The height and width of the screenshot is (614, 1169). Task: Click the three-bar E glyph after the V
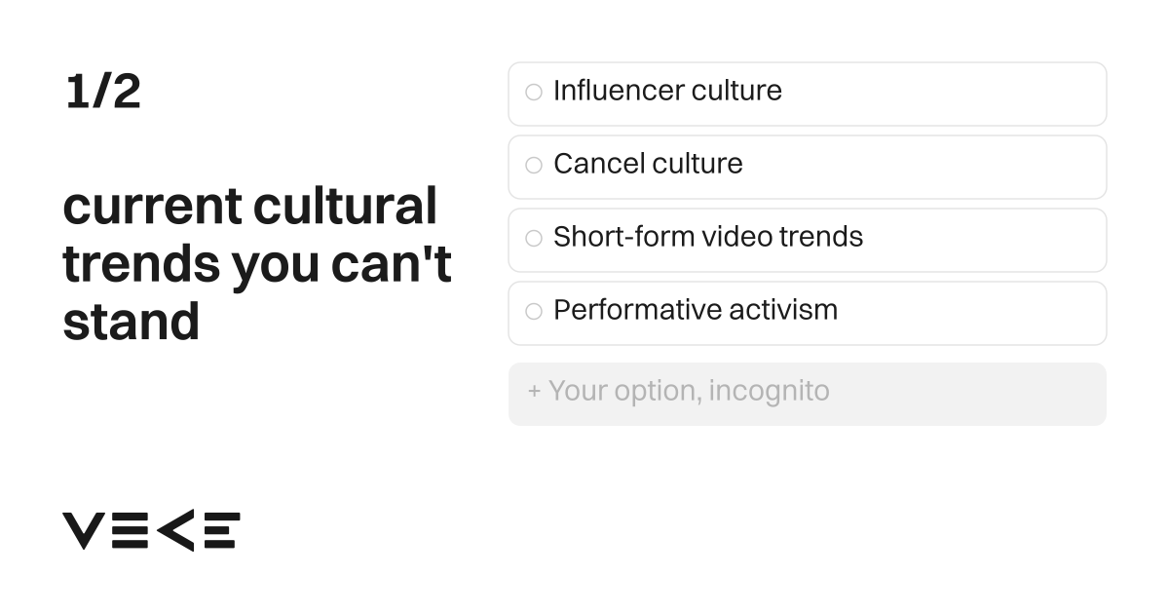point(128,531)
